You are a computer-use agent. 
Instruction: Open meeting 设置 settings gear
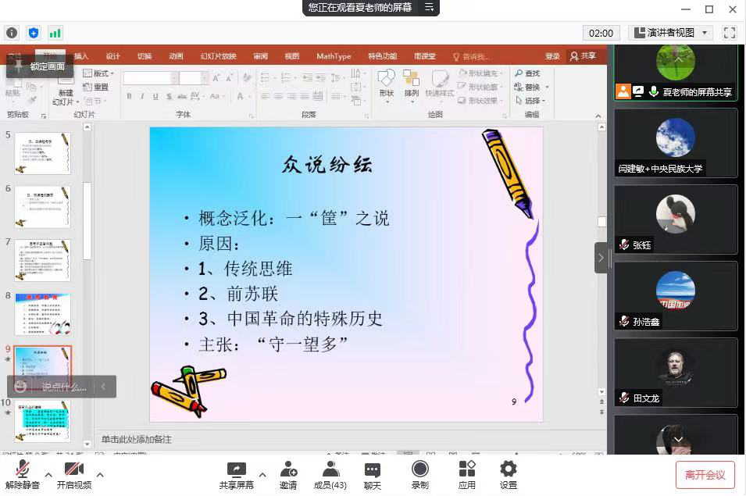[x=509, y=473]
